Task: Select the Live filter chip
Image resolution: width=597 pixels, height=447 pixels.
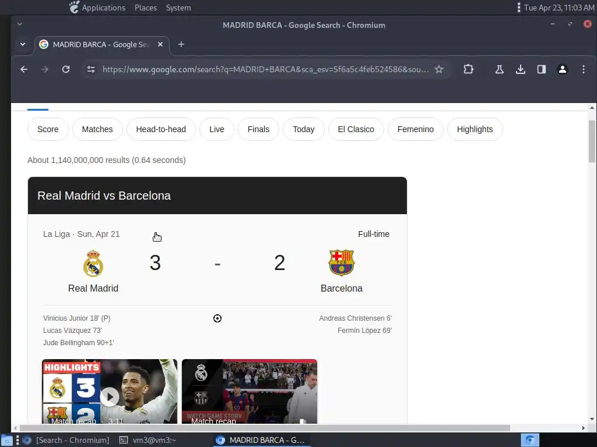Action: point(217,129)
